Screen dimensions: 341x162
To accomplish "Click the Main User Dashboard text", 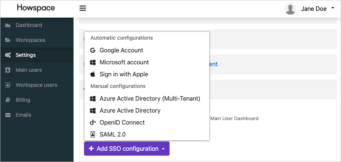I will [x=234, y=118].
